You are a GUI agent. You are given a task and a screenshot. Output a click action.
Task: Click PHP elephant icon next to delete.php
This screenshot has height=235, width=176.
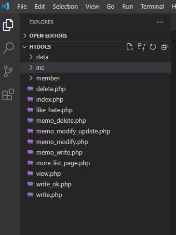tap(30, 89)
